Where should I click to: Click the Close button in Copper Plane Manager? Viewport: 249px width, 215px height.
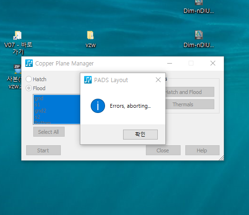pyautogui.click(x=163, y=150)
